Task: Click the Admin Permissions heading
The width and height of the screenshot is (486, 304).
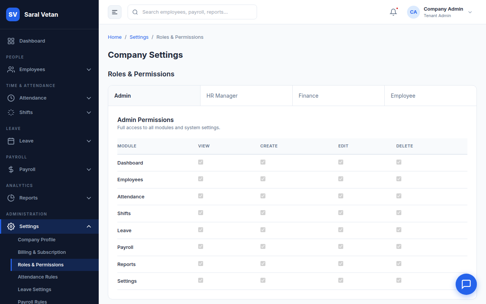Action: [x=145, y=120]
